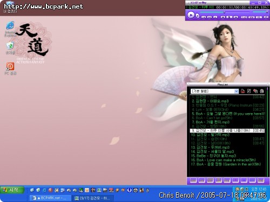
Task: Click the third PlayList toolbar icon with red badge
Action: pyautogui.click(x=255, y=91)
